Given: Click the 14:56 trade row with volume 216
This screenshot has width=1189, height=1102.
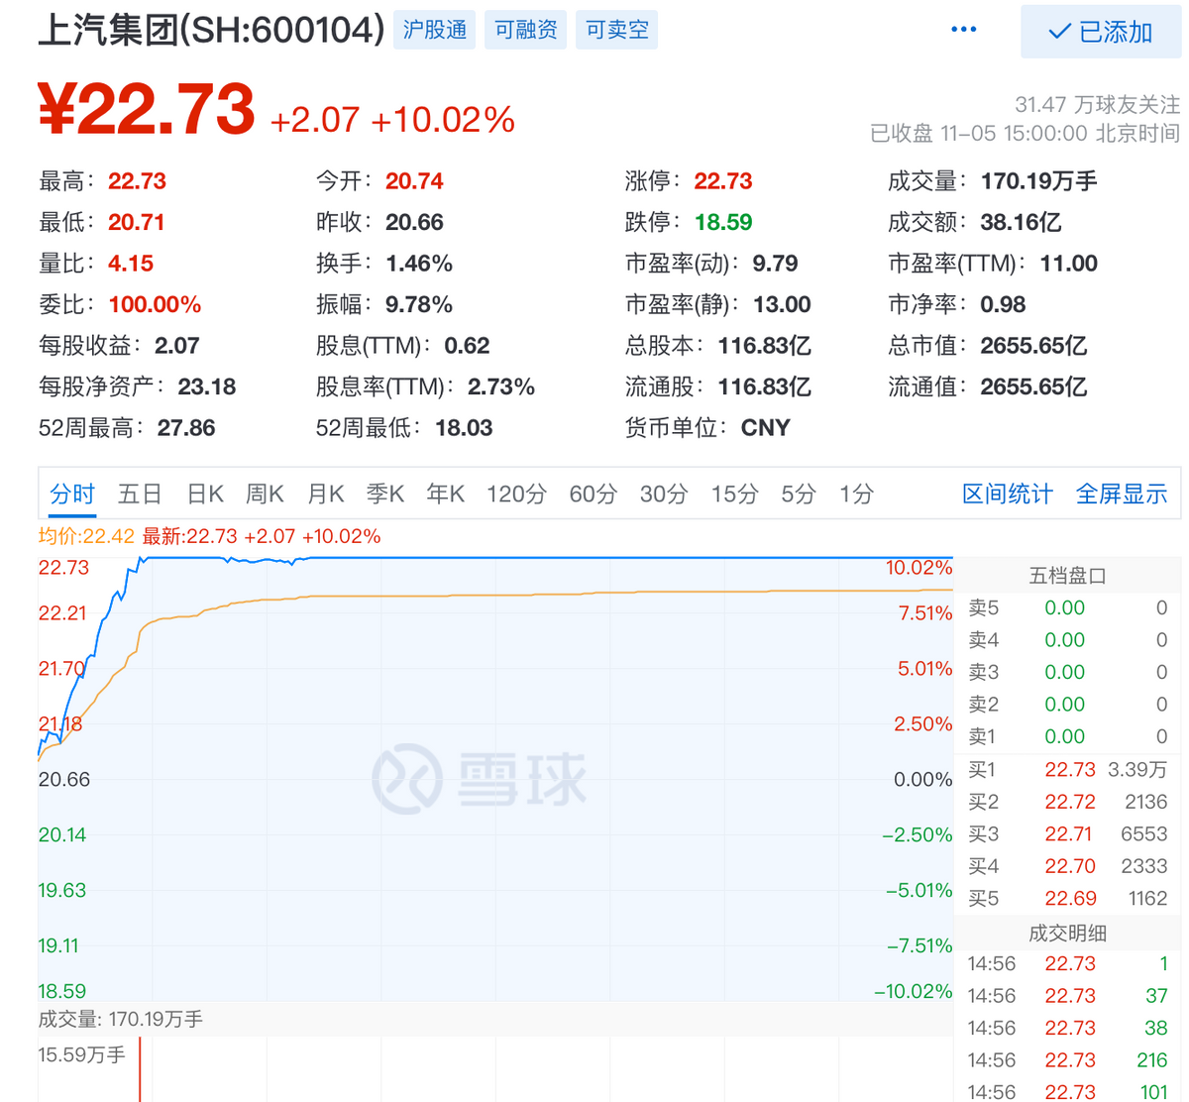Looking at the screenshot, I should click(x=1067, y=1060).
